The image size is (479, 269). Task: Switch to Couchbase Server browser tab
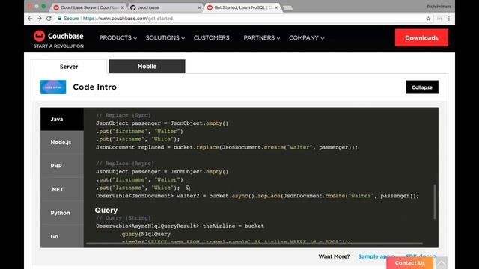point(88,7)
